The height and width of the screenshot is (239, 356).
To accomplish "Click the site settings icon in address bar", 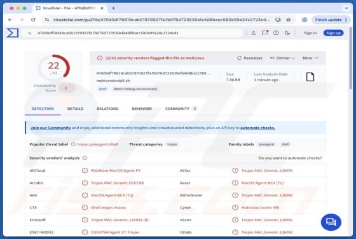I will pos(47,20).
